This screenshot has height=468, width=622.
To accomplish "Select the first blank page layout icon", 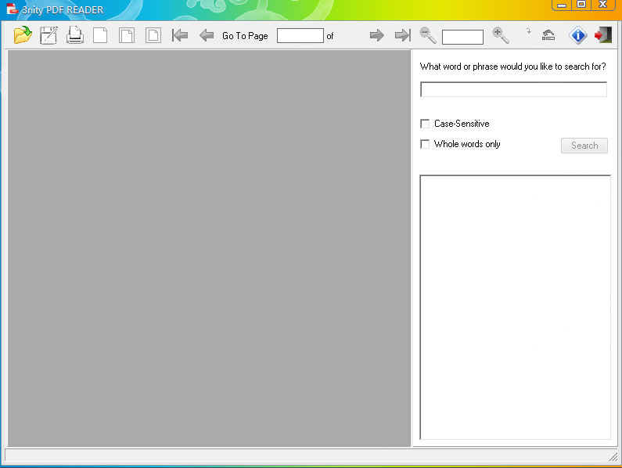I will coord(100,35).
